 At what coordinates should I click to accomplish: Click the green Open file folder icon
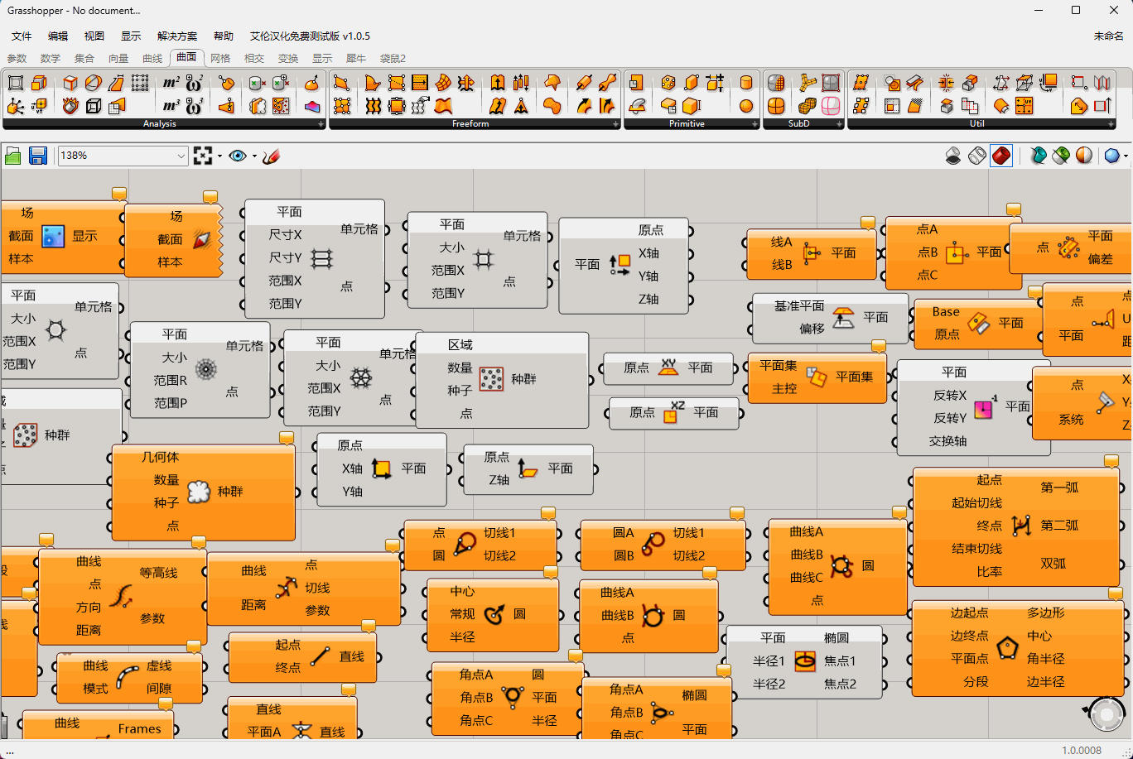point(13,156)
